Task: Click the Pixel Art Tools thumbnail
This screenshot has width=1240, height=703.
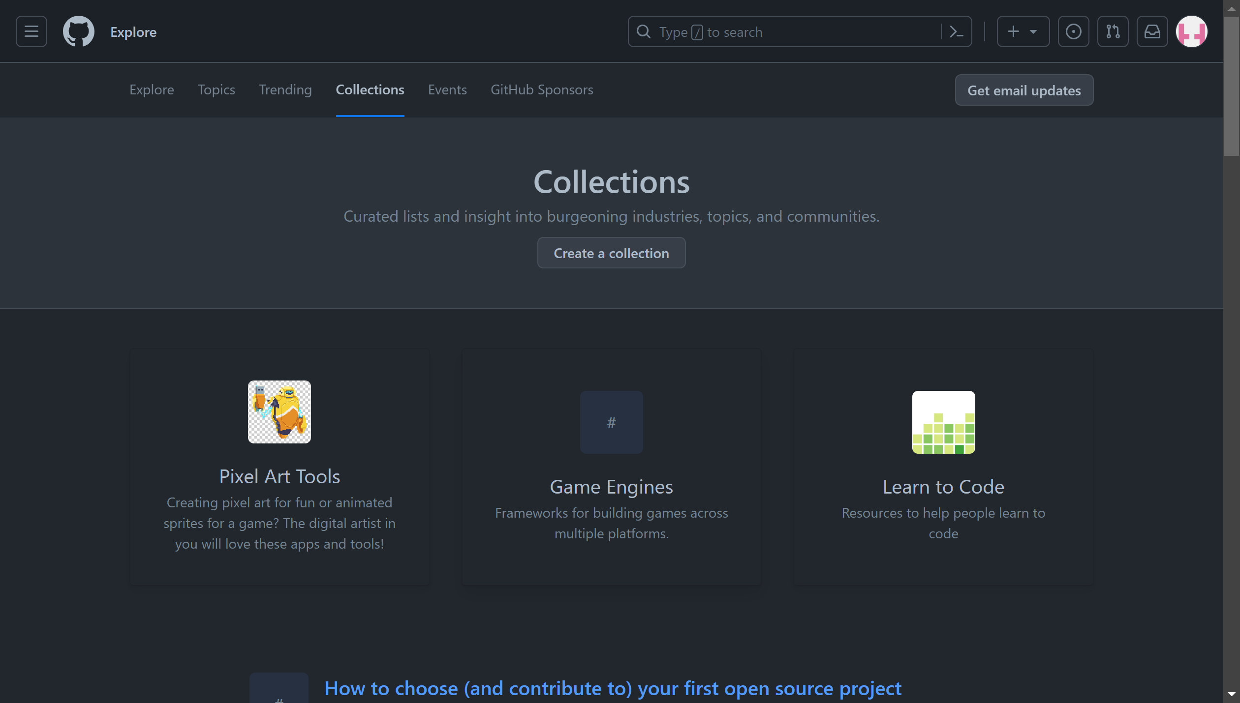Action: click(279, 412)
